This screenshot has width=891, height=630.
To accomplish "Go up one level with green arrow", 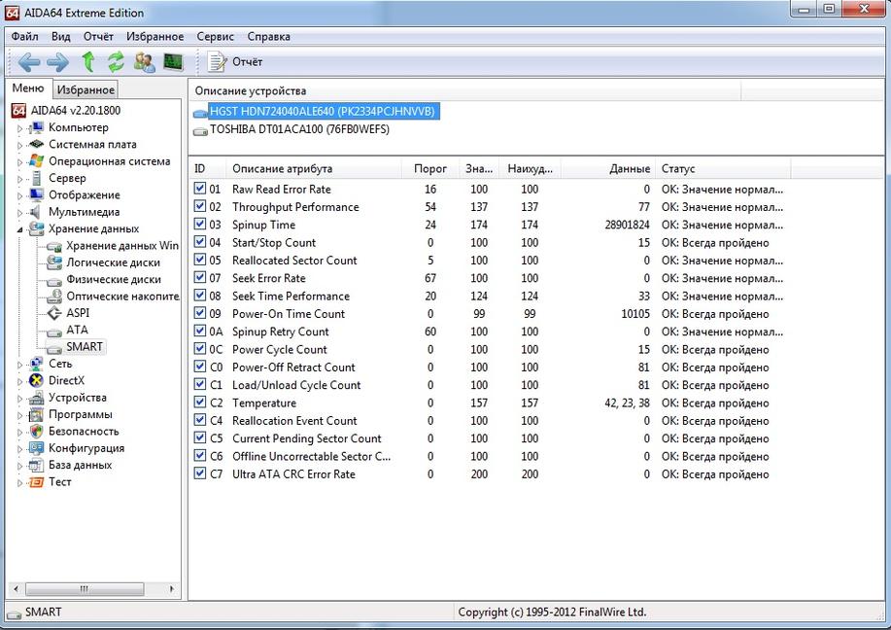I will coord(88,61).
